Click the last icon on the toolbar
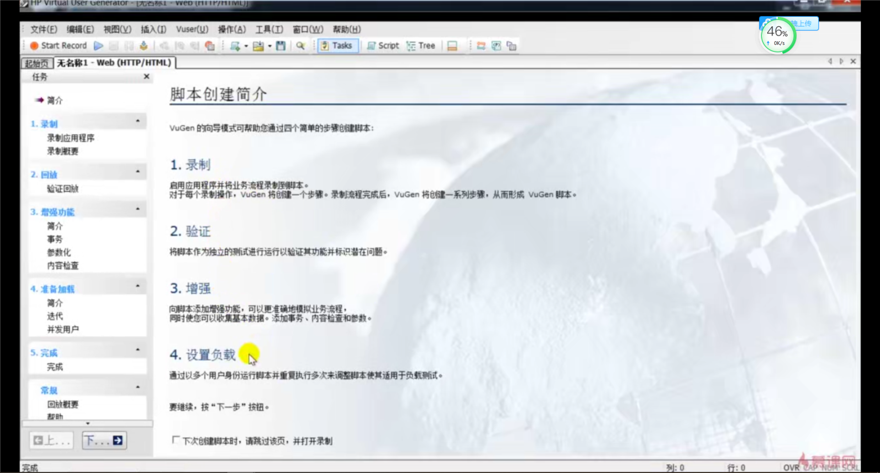Viewport: 880px width, 473px height. (x=511, y=46)
